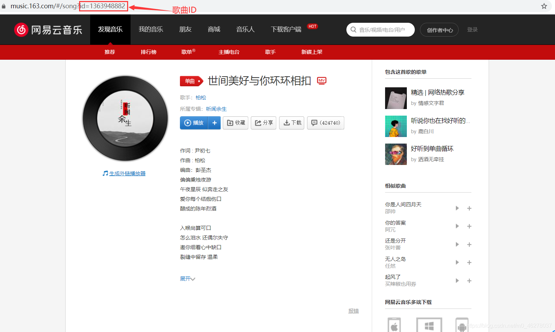Viewport: 555px width, 332px height.
Task: Open playlist creator 洒酒无牵挂
Action: pyautogui.click(x=431, y=159)
